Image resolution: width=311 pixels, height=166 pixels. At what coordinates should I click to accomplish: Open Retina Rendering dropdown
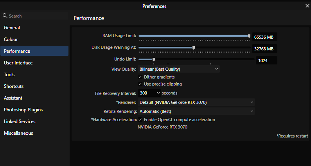tap(196, 111)
